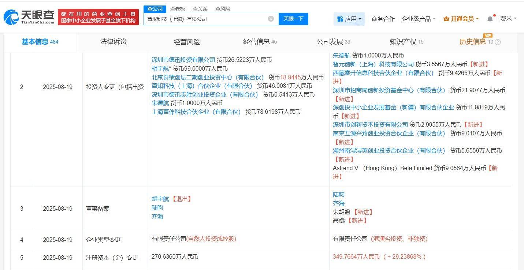Click the 天眼一下 search button
The image size is (524, 270).
click(x=293, y=19)
